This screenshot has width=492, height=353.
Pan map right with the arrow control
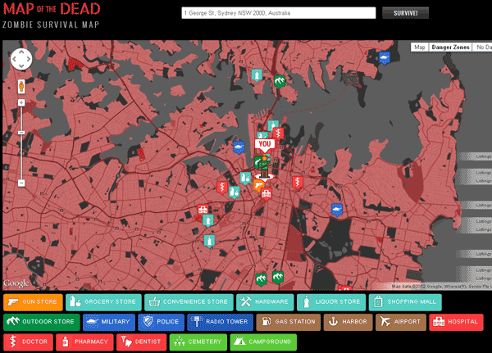[28, 59]
